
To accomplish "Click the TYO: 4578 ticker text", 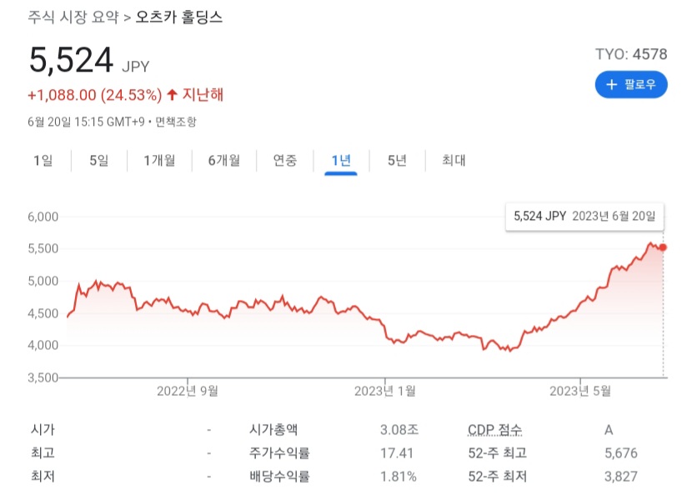I will pyautogui.click(x=631, y=54).
